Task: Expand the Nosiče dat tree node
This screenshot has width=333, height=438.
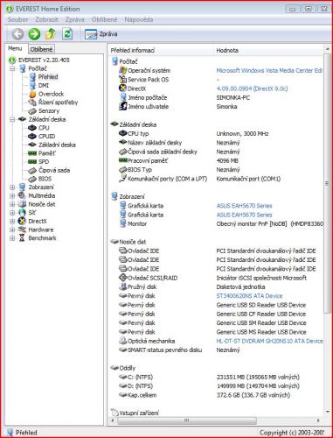Action: [x=12, y=204]
